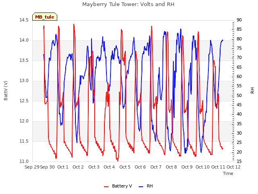Click the Oct 2 tick label
Viewport: 258px width, 194px height.
click(x=78, y=167)
